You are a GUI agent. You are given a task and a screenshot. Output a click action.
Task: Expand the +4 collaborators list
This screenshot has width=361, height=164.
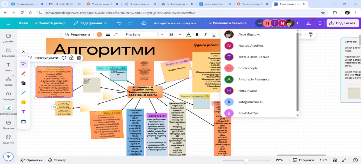[x=260, y=23]
